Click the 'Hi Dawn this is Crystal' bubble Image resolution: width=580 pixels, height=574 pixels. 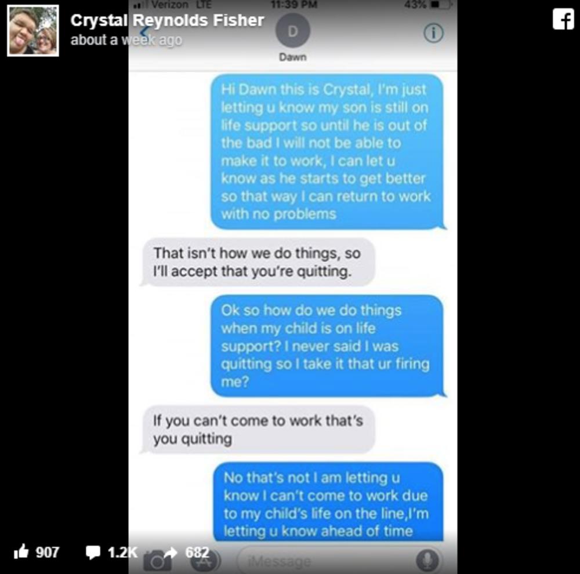click(x=327, y=152)
